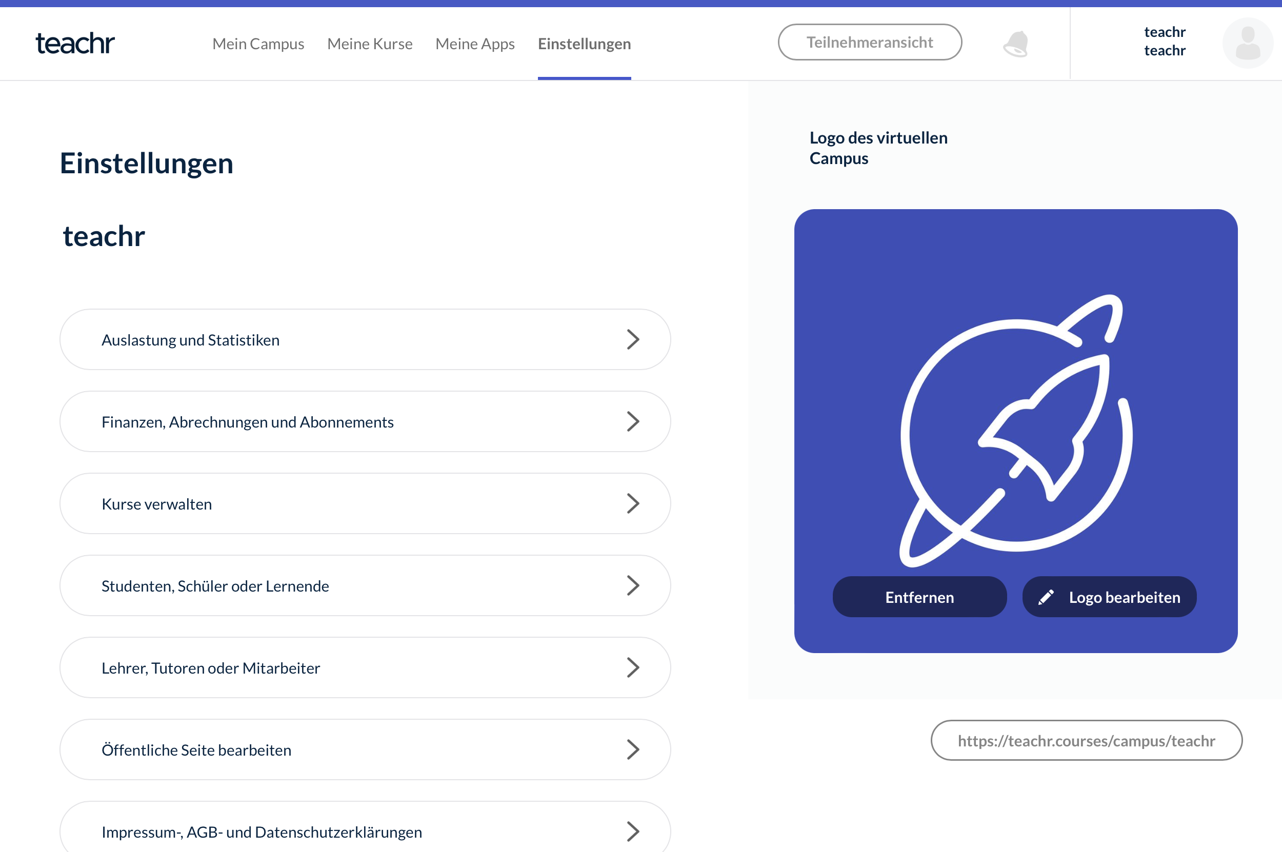The image size is (1282, 852).
Task: Open the user avatar profile icon
Action: (x=1247, y=43)
